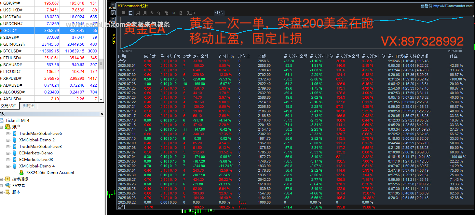
Task: Expand the 技术指标 tree node
Action: 2,179
